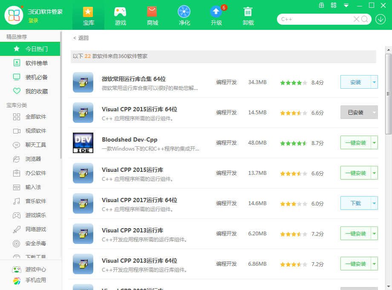Click the gift box icon in title bar
Image resolution: width=392 pixels, height=290 pixels.
(x=322, y=5)
